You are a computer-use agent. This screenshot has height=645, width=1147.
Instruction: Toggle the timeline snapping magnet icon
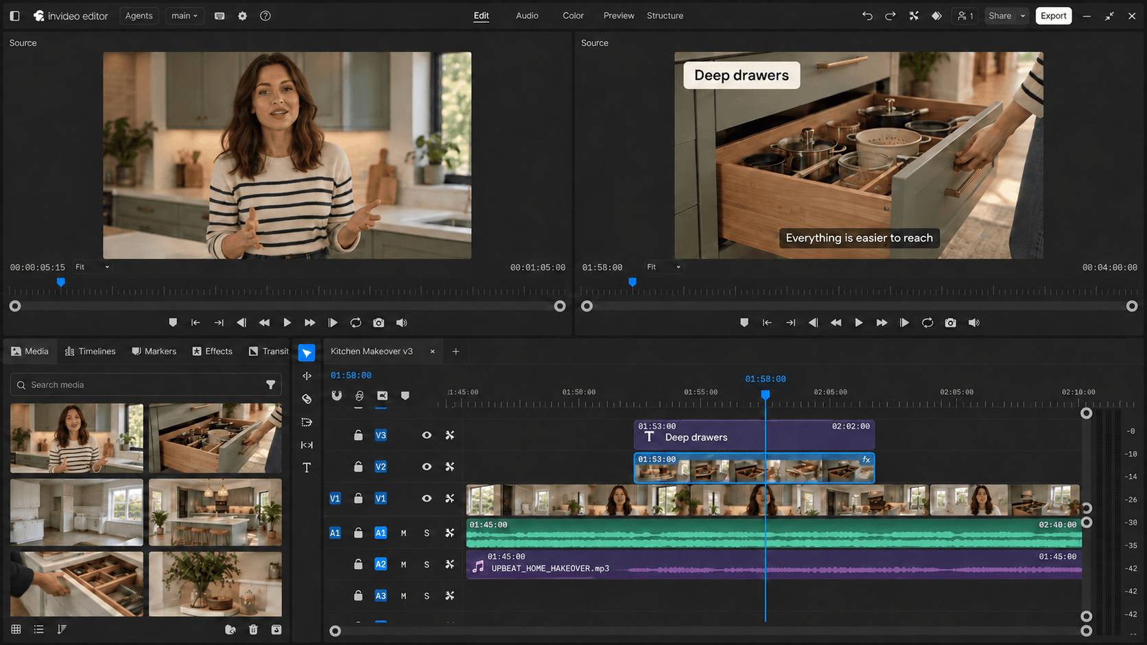click(336, 395)
